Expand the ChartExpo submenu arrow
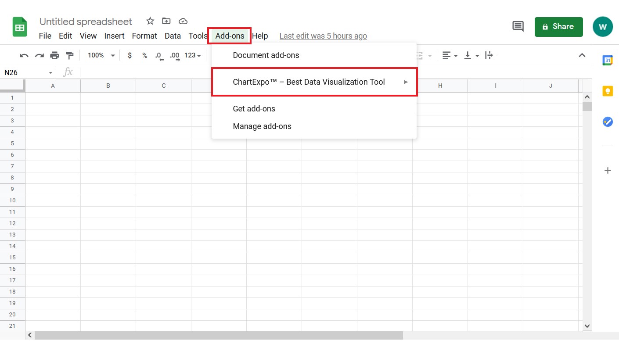This screenshot has width=619, height=351. point(406,82)
